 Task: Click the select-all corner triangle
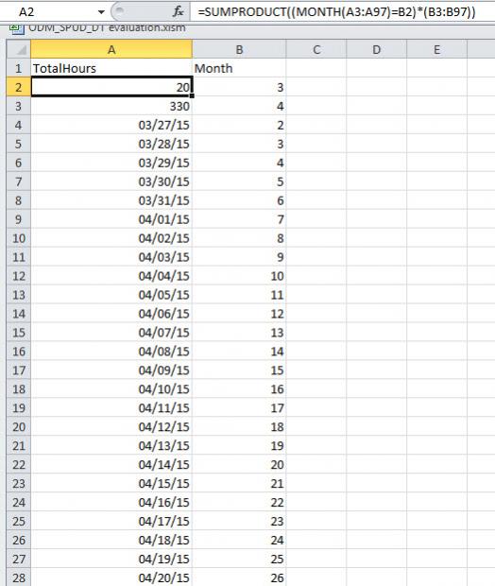(19, 49)
